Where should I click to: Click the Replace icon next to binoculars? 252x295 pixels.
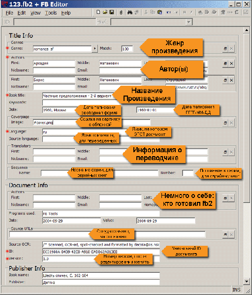136,12
